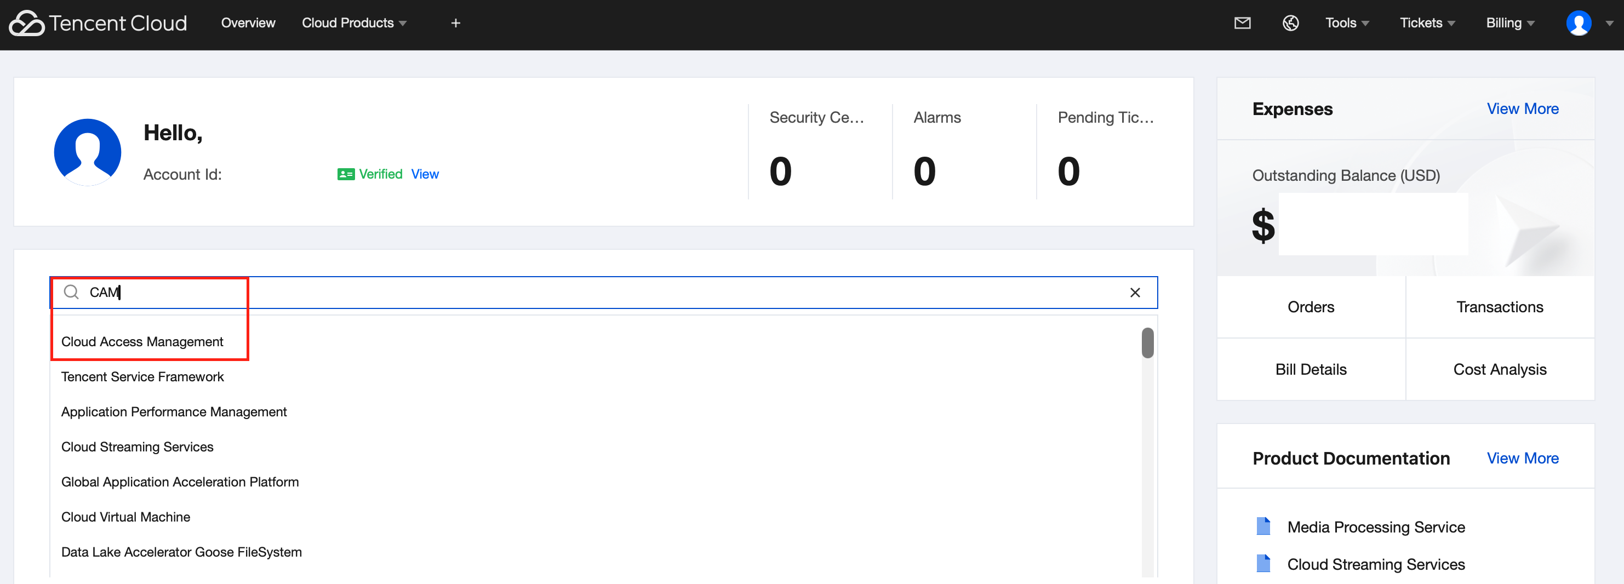Viewport: 1624px width, 584px height.
Task: Open the Transactions button
Action: click(x=1500, y=307)
